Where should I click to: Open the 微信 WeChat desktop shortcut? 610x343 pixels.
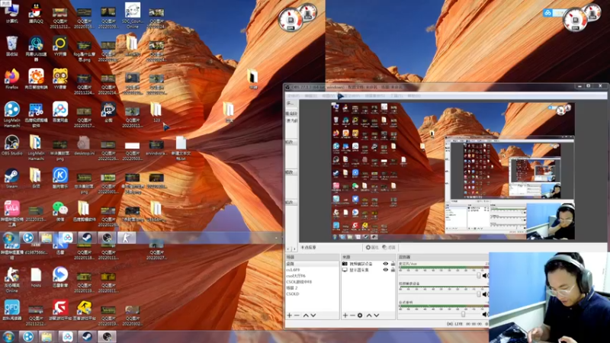point(60,212)
